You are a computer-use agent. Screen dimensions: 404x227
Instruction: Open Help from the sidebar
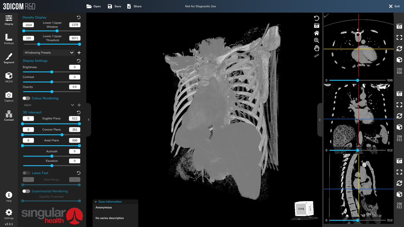click(9, 197)
